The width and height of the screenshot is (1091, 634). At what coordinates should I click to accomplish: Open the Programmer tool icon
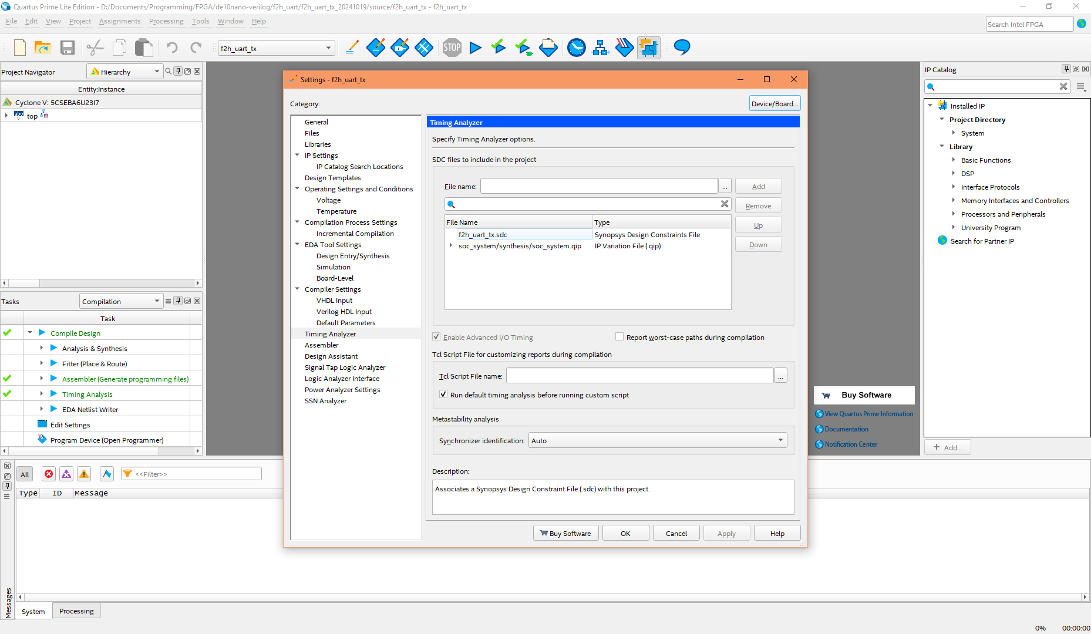coord(625,48)
